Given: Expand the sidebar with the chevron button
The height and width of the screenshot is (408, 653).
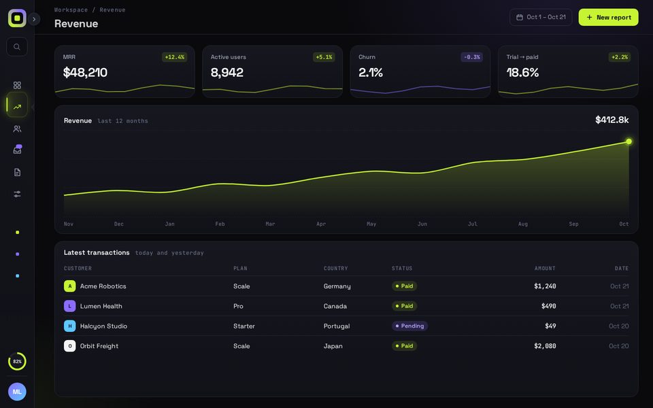Looking at the screenshot, I should [x=34, y=19].
